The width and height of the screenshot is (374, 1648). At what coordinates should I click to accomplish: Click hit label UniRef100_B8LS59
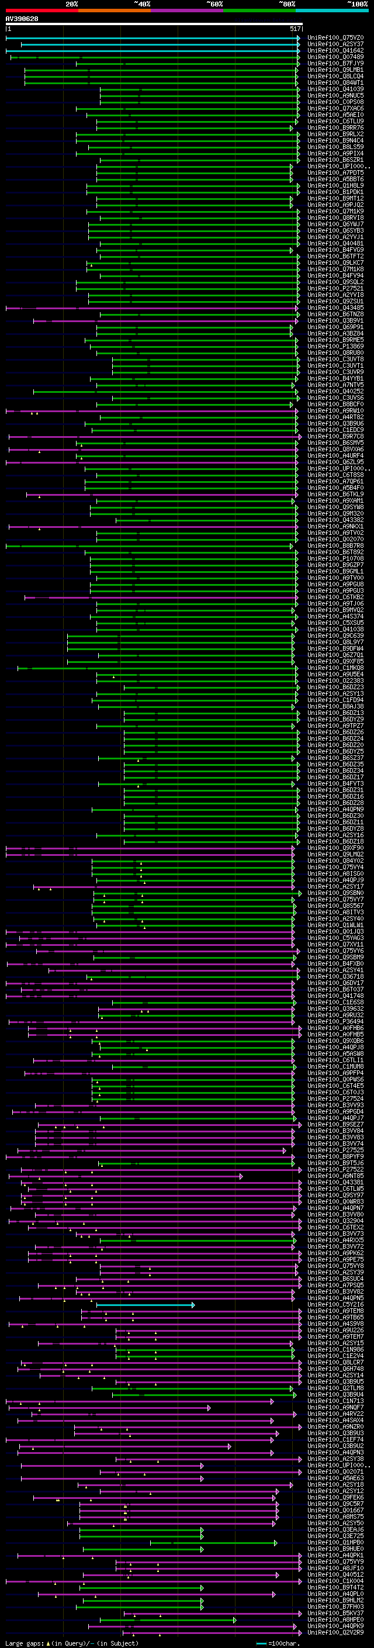tap(335, 147)
